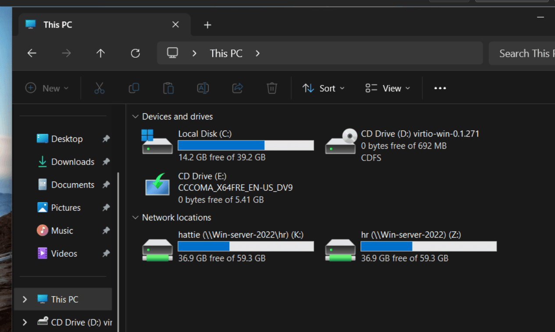This screenshot has height=332, width=555.
Task: Click the Local Disk (C:) usage bar
Action: (245, 145)
